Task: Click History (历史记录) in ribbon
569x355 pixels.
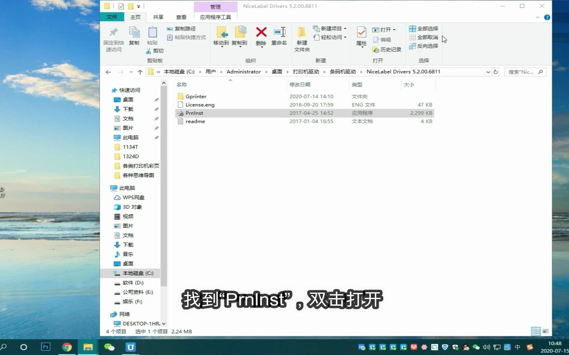Action: [x=387, y=50]
